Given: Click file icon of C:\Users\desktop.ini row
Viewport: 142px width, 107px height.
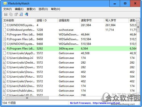Looking at the screenshot, I should (x=5, y=58).
